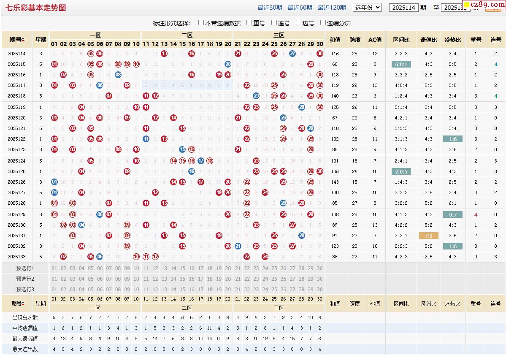
Task: Click blue ball 20 in row 2025115
Action: tap(228, 64)
